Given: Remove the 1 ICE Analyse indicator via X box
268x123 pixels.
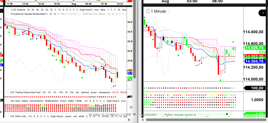Looking at the screenshot, I should pos(7,10).
